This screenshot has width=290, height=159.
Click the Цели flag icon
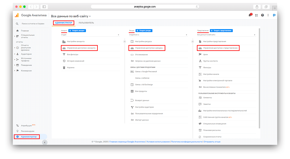[x=200, y=54]
